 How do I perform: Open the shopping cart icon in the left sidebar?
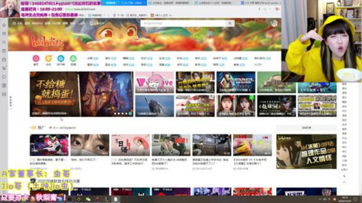[4, 68]
